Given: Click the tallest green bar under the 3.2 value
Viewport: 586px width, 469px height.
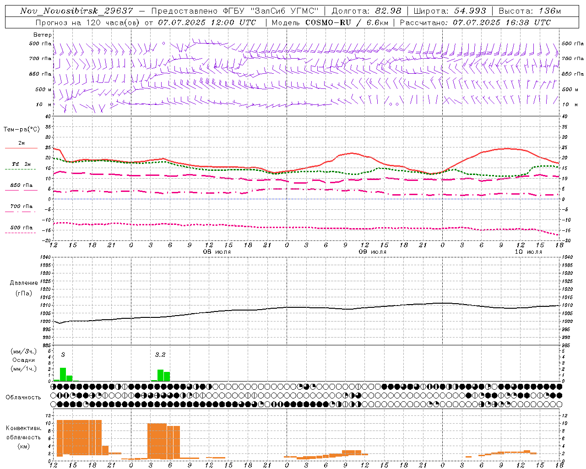Looking at the screenshot, I should 161,375.
